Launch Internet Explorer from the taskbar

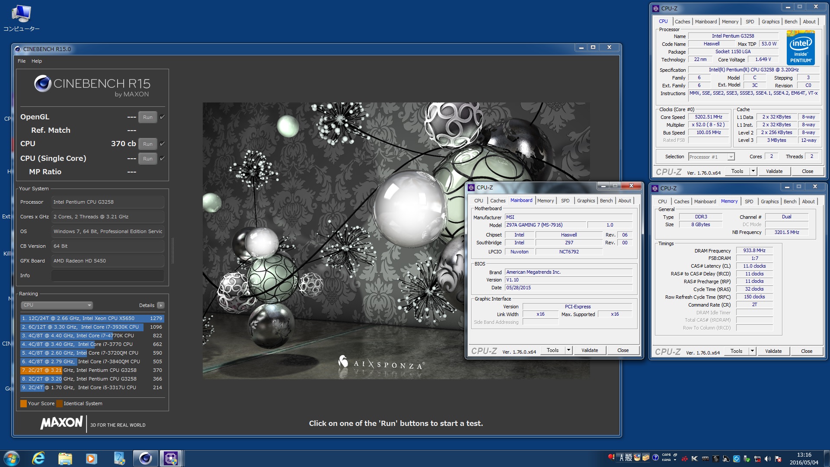click(38, 458)
